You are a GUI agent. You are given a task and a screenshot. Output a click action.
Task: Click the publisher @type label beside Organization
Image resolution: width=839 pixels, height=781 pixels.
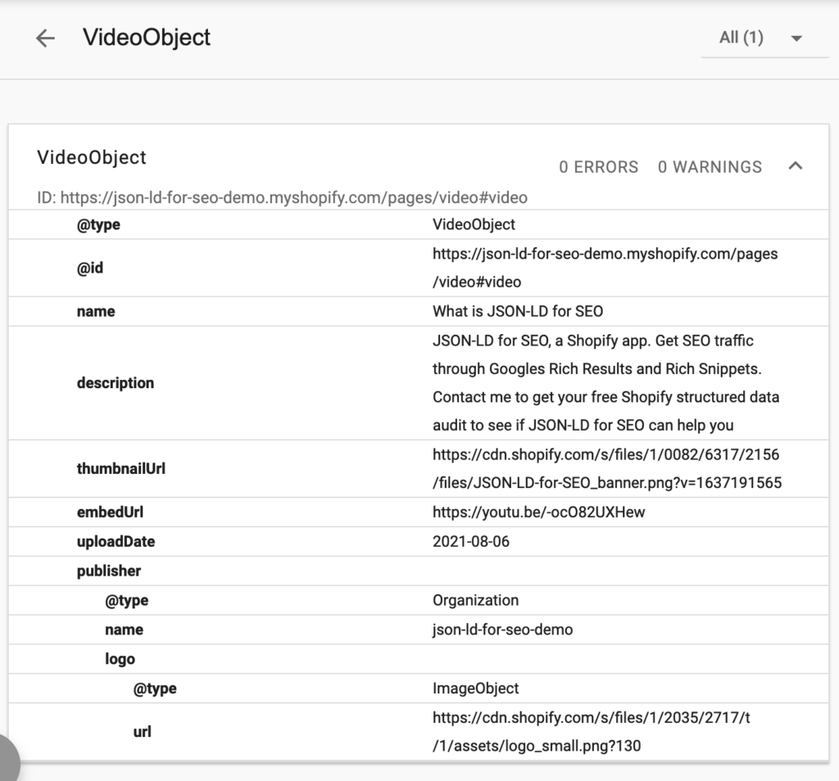(x=127, y=600)
